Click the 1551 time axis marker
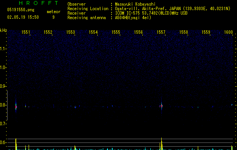Viewport: 237px width, 150px height. (x=26, y=32)
